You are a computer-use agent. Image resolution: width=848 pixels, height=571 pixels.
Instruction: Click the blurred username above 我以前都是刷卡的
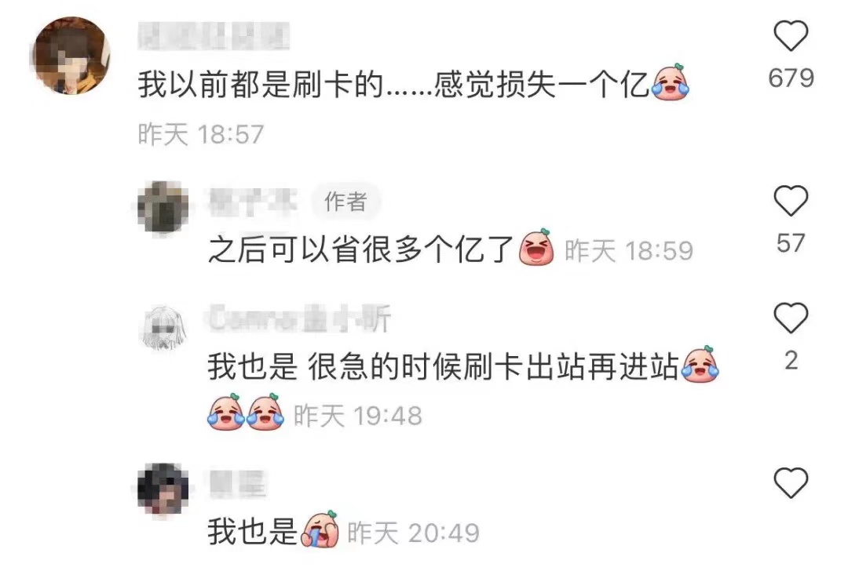pyautogui.click(x=214, y=37)
